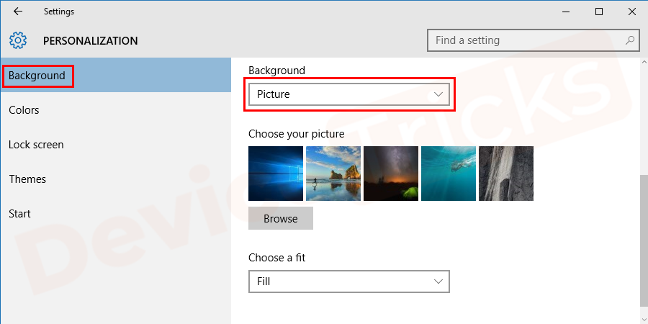The image size is (648, 324).
Task: Open Lock screen settings
Action: (36, 145)
